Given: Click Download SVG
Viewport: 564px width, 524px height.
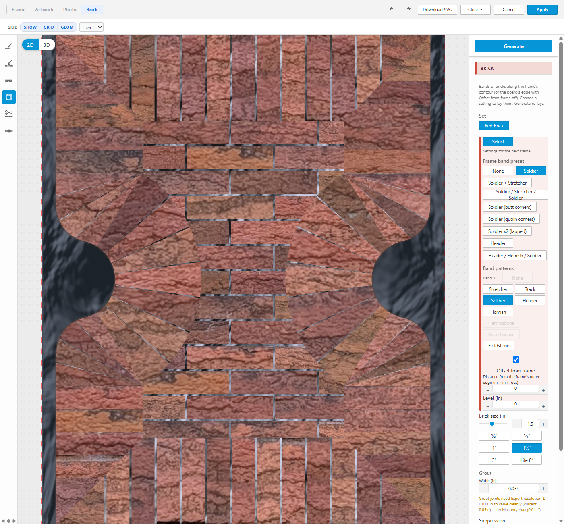Looking at the screenshot, I should pos(438,10).
